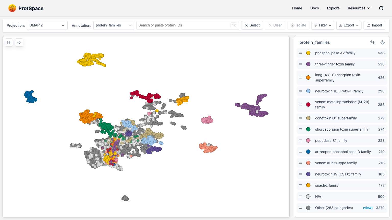Open the bar chart statistics icon

click(x=9, y=42)
